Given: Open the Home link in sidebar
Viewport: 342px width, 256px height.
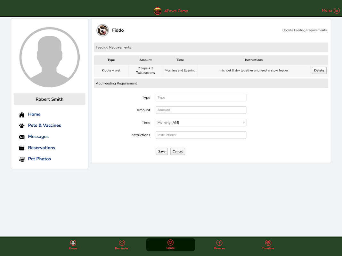Looking at the screenshot, I should 34,114.
